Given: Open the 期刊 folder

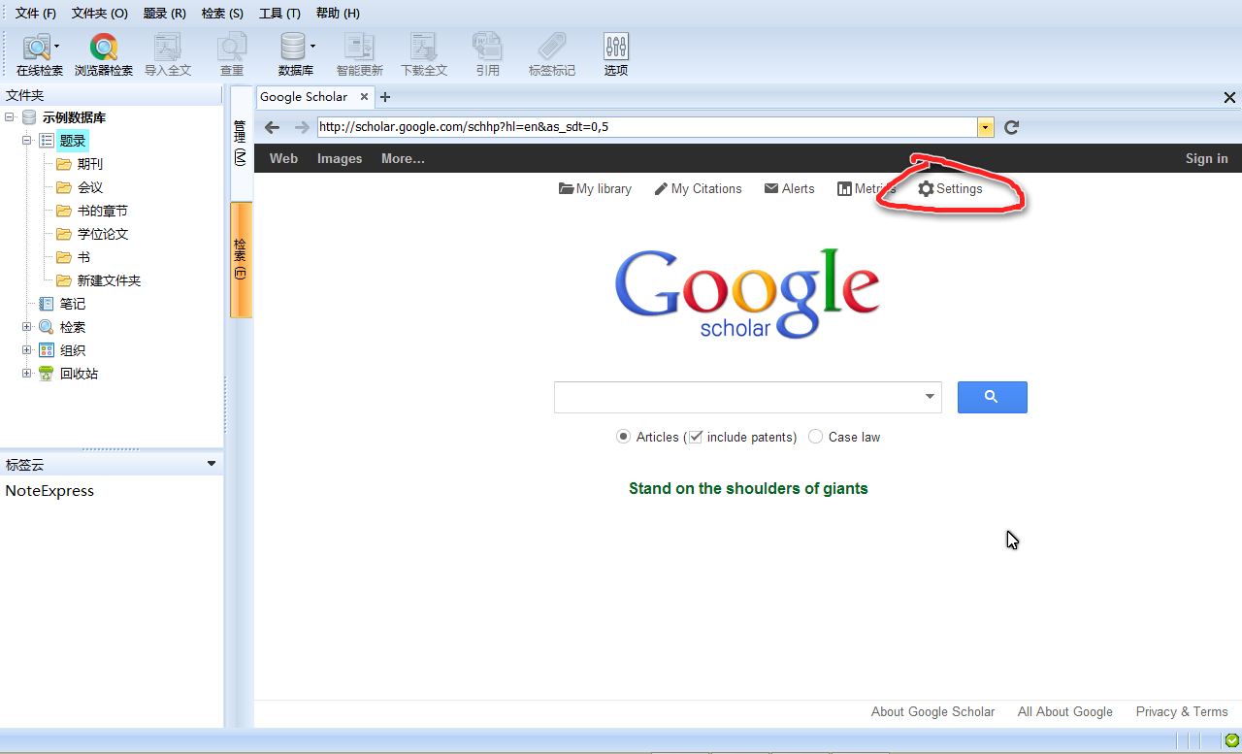Looking at the screenshot, I should (x=90, y=164).
